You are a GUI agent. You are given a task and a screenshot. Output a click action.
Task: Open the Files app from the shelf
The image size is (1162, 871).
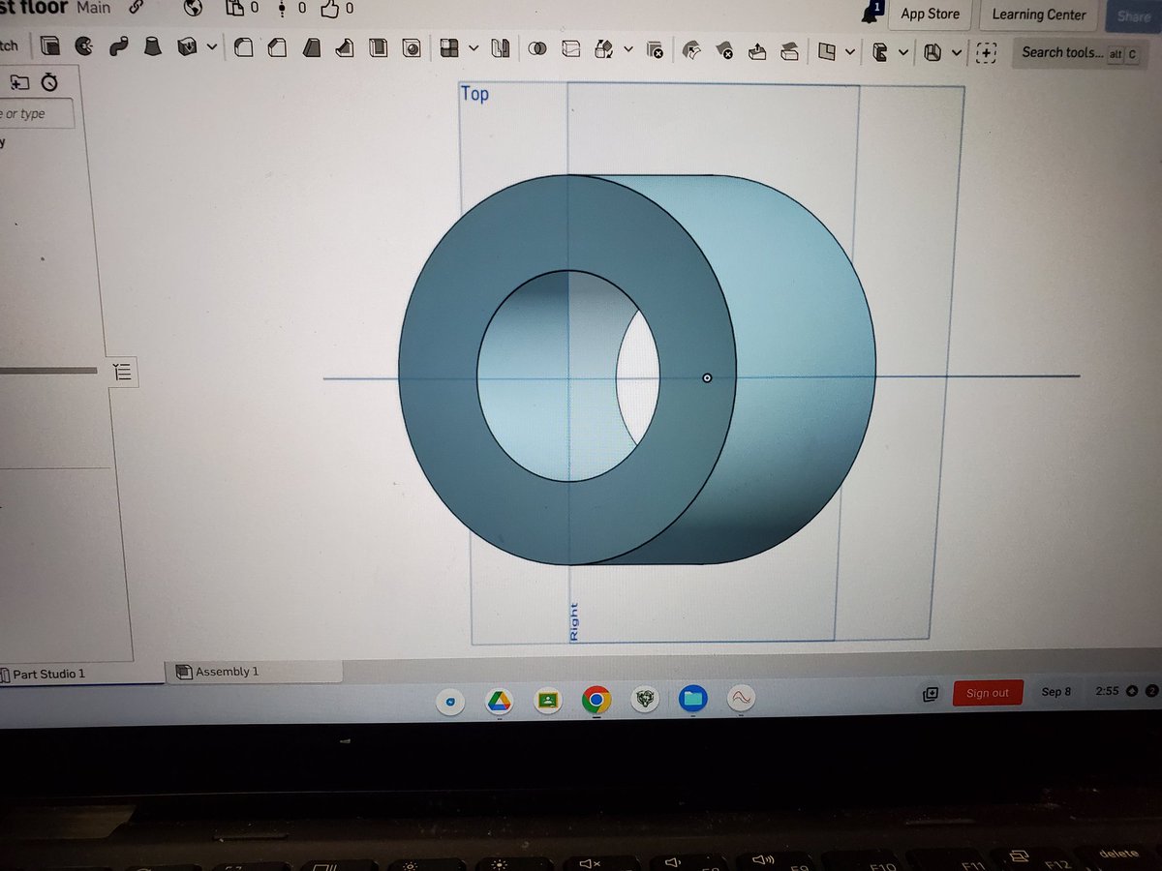(x=692, y=698)
